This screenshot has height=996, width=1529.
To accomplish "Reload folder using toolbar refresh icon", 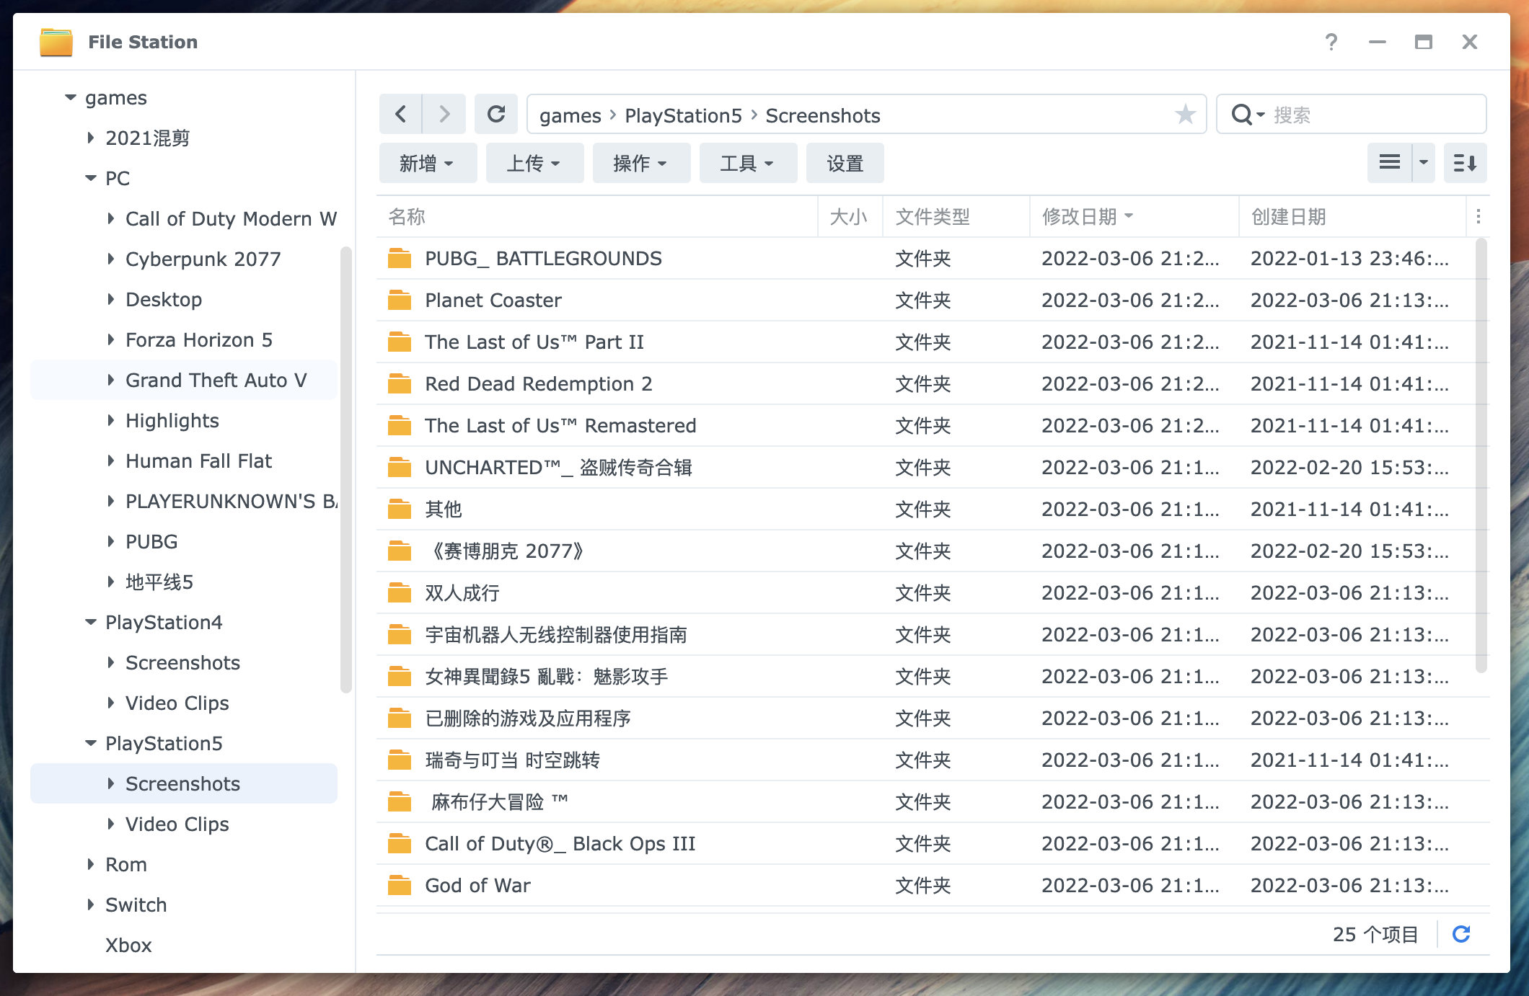I will (496, 114).
